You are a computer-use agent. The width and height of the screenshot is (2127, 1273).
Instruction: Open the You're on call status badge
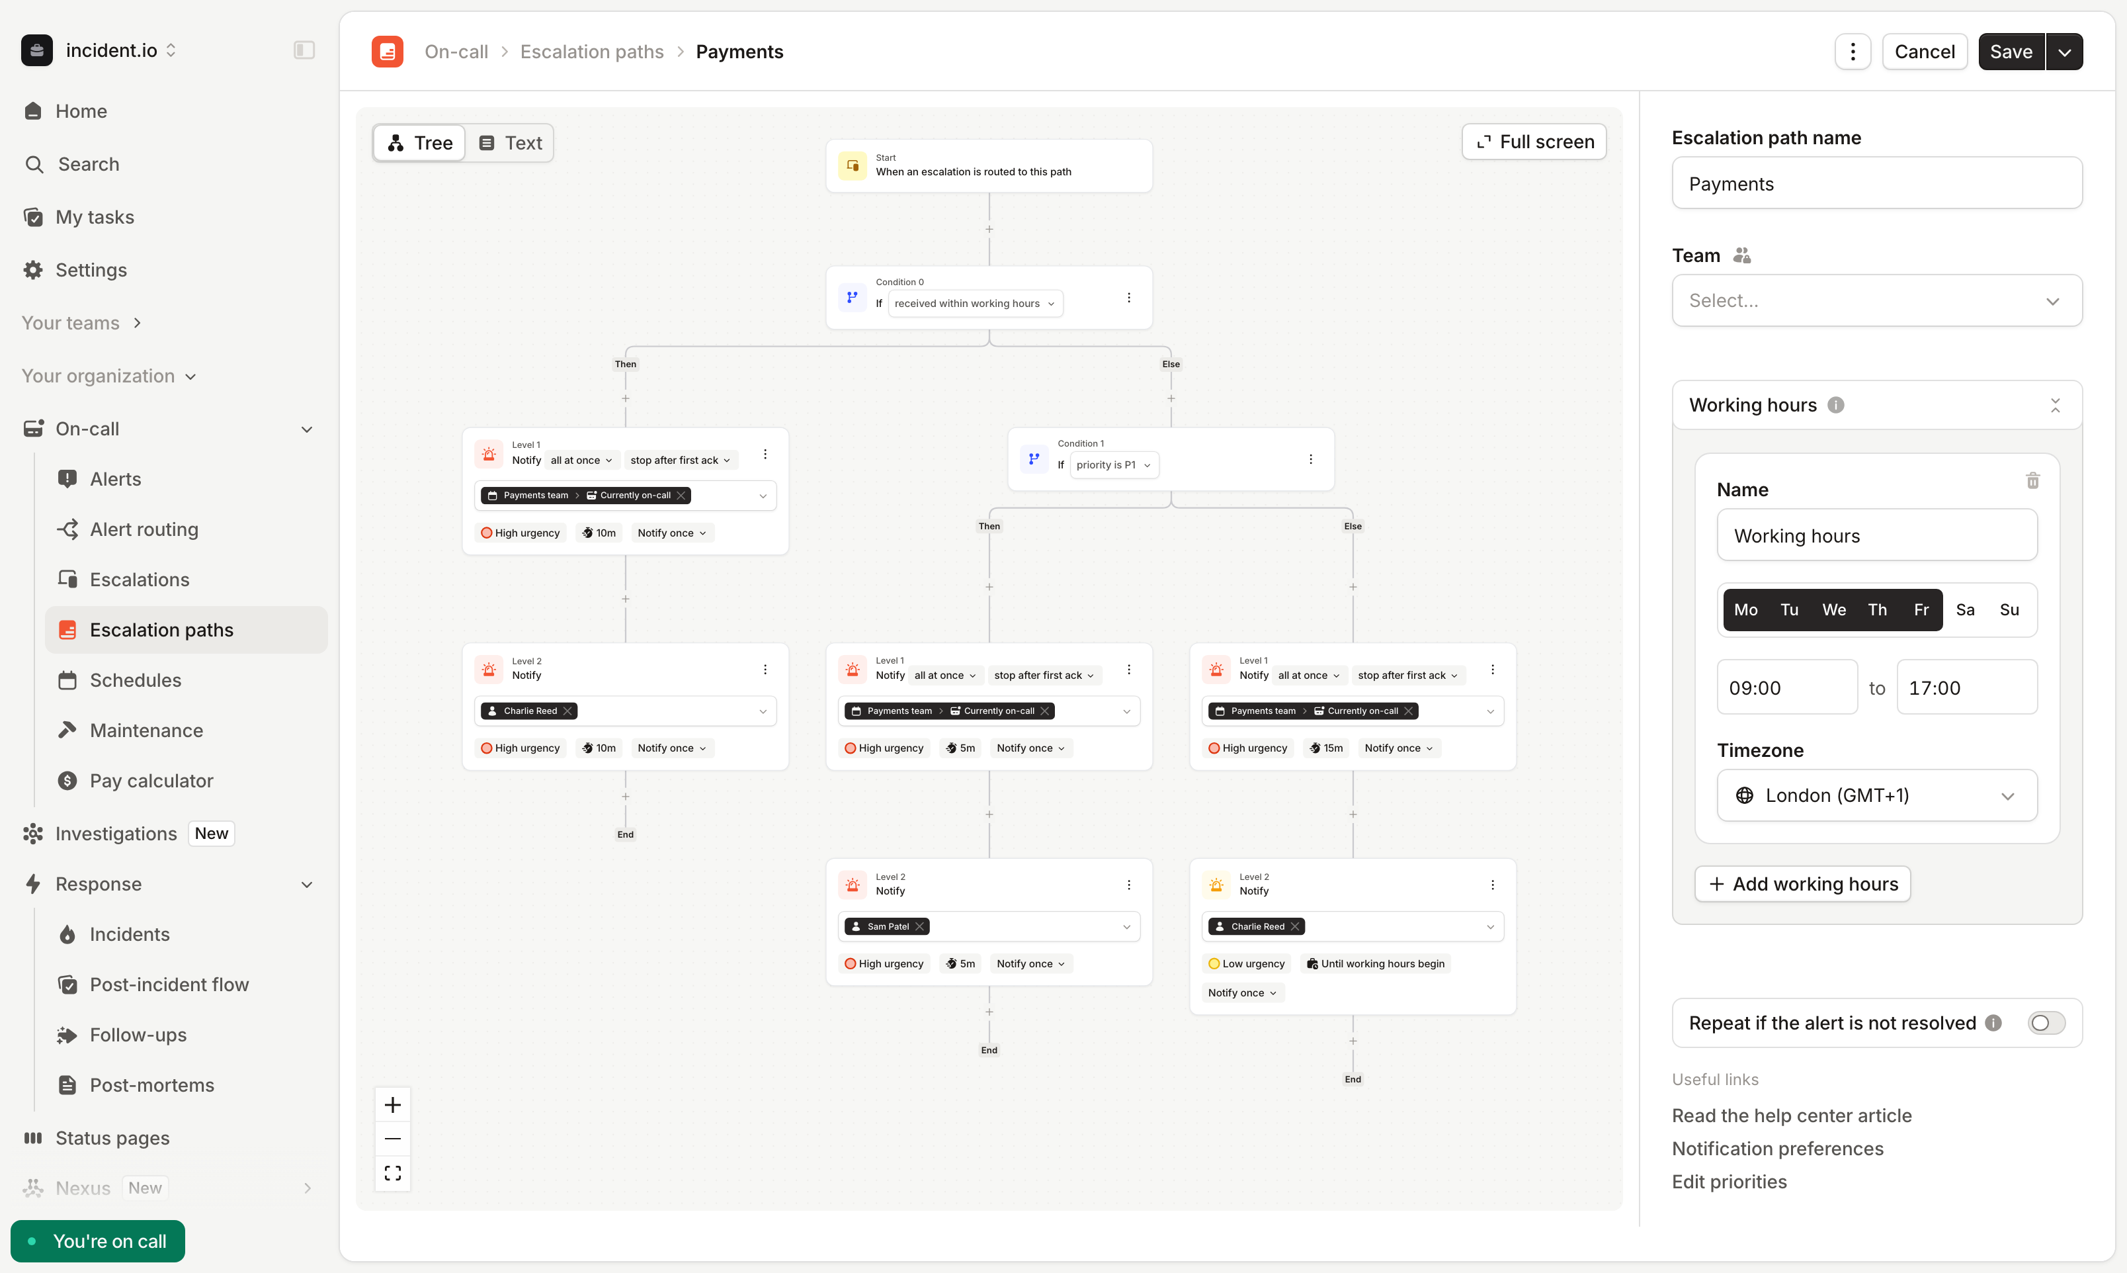[x=98, y=1241]
